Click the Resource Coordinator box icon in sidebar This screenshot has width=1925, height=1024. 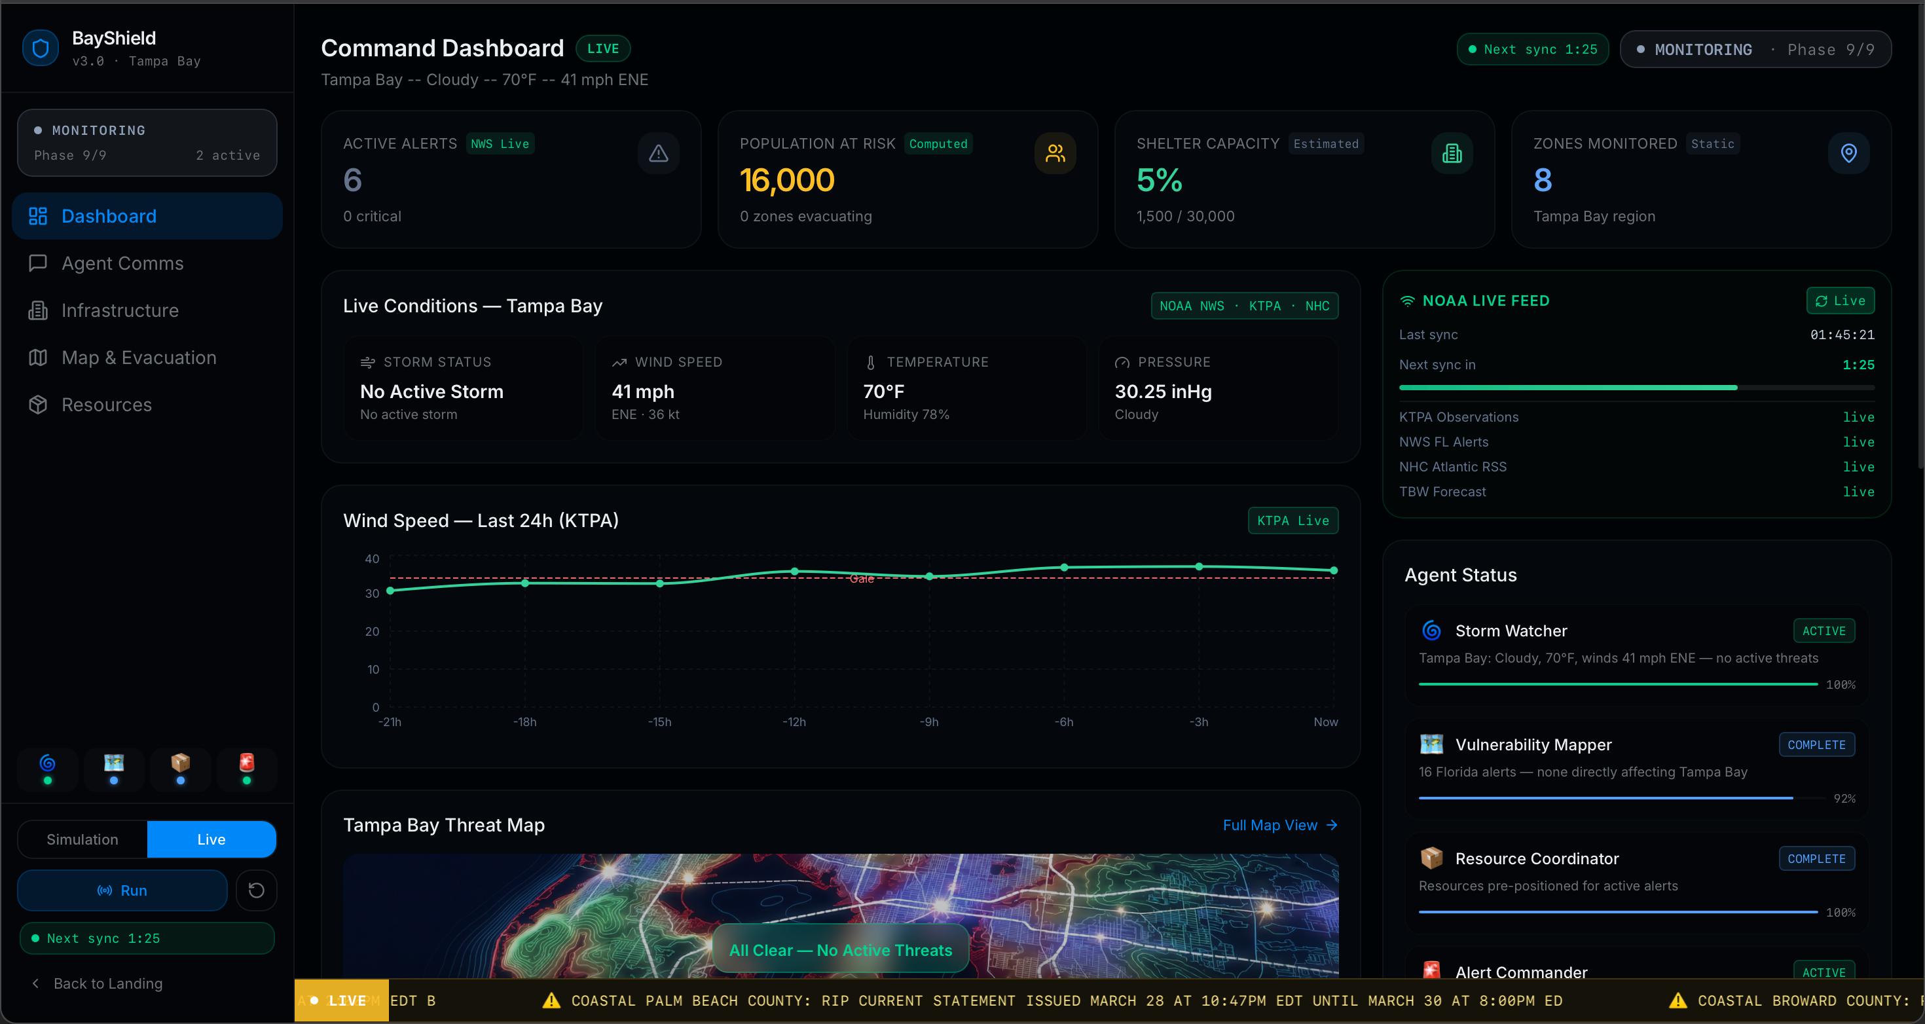[x=180, y=763]
